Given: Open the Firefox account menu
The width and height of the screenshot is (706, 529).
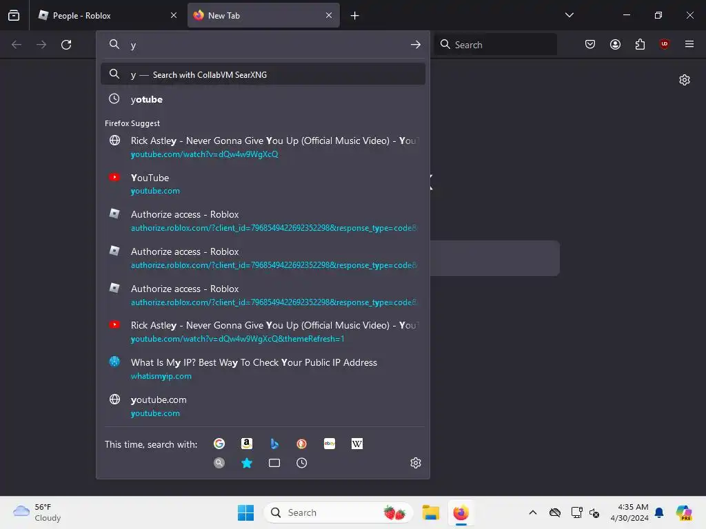Looking at the screenshot, I should pyautogui.click(x=615, y=44).
